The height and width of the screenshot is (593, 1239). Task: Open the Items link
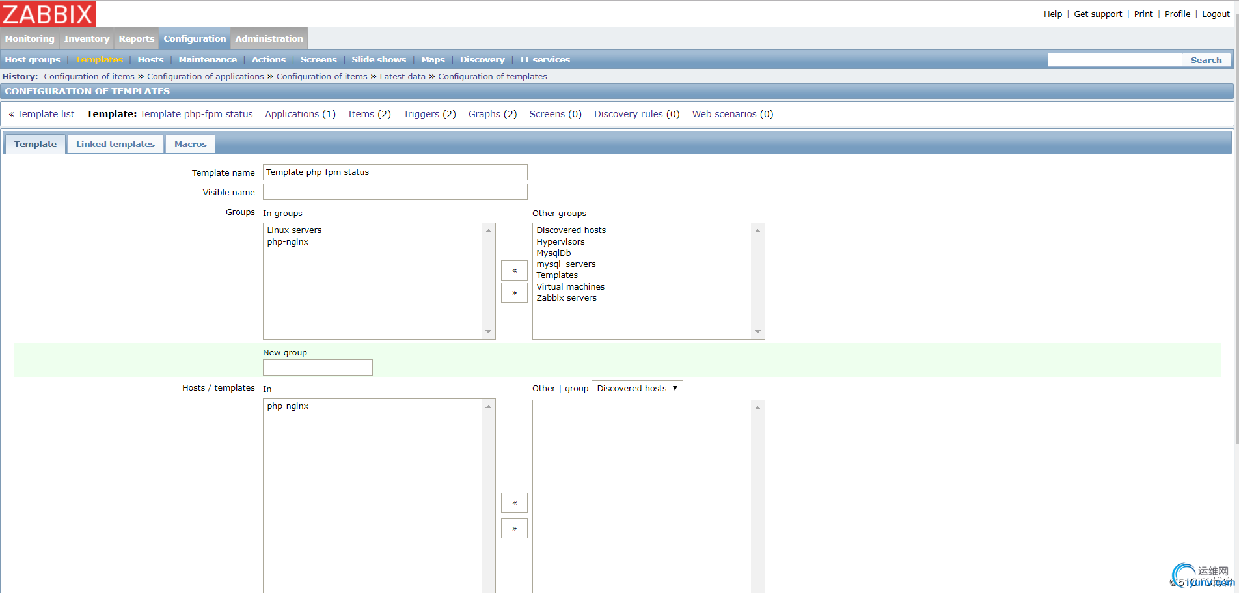pos(361,114)
